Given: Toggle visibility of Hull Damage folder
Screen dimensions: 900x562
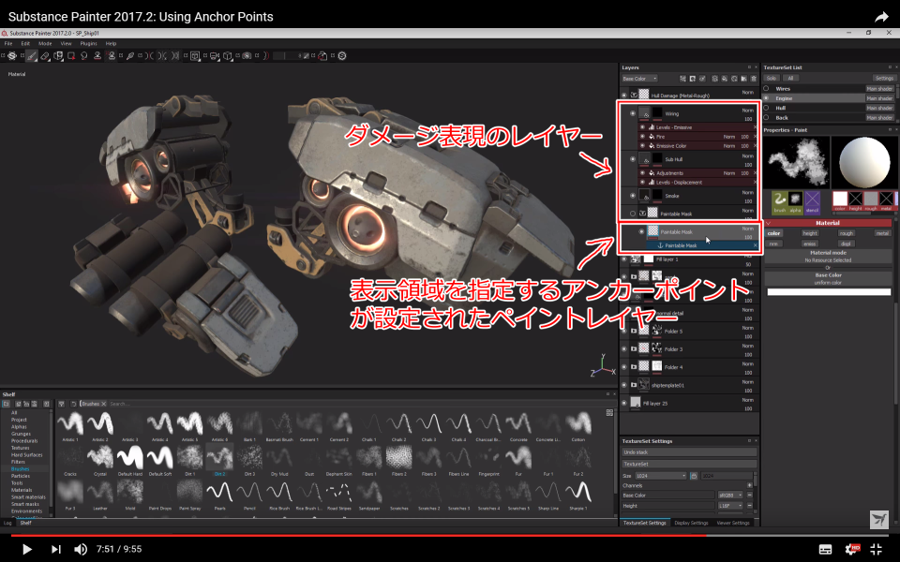Looking at the screenshot, I should (x=624, y=96).
